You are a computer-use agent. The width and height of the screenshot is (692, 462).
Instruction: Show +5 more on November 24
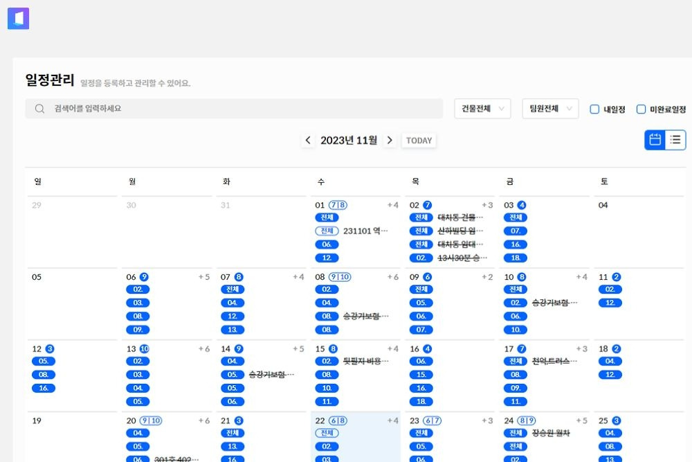[582, 421]
